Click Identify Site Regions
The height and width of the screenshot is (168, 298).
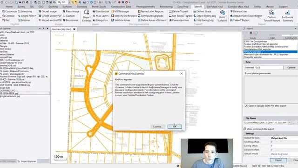(124, 16)
